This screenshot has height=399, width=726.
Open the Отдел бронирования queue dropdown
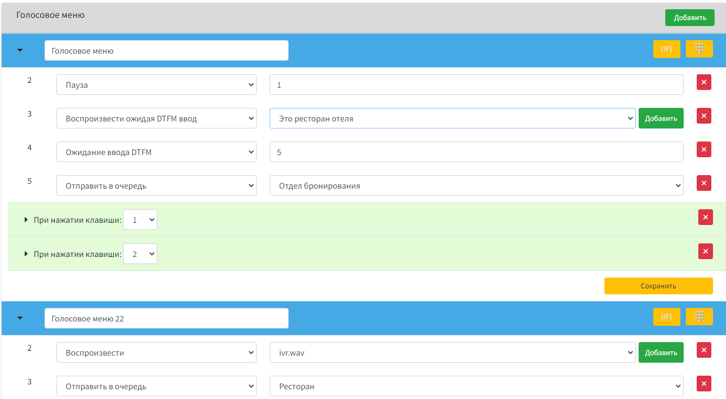[x=476, y=185]
